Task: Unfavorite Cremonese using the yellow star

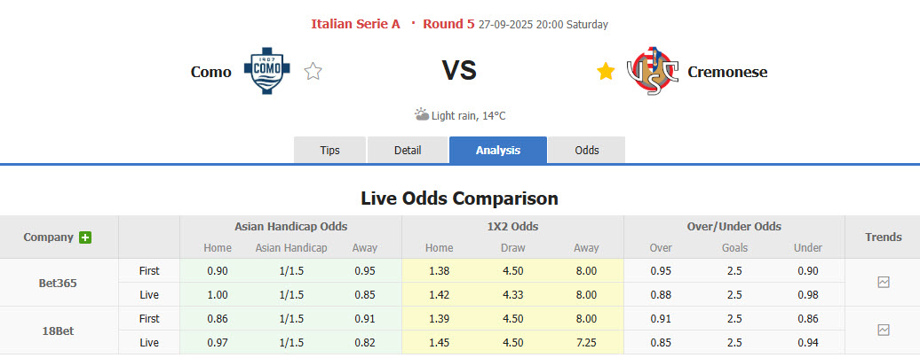Action: coord(606,72)
